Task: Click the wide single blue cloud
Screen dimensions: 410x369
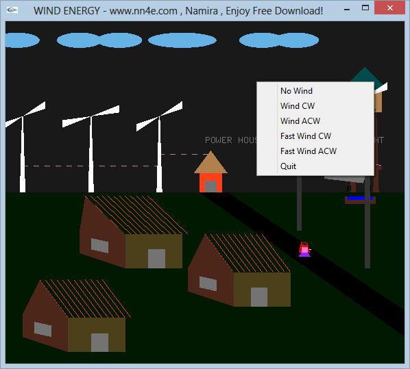Action: [x=182, y=40]
